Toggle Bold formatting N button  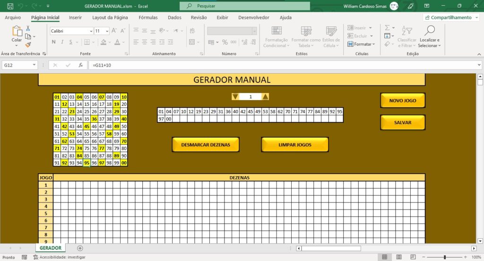[x=54, y=42]
